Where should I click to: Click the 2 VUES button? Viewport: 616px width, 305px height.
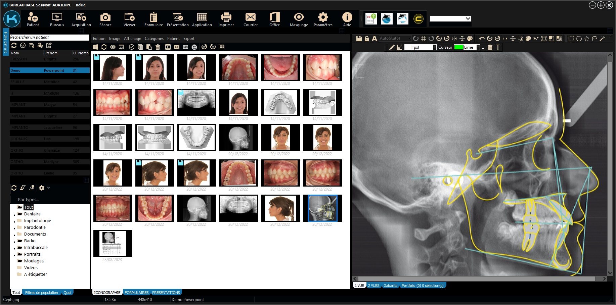point(373,286)
